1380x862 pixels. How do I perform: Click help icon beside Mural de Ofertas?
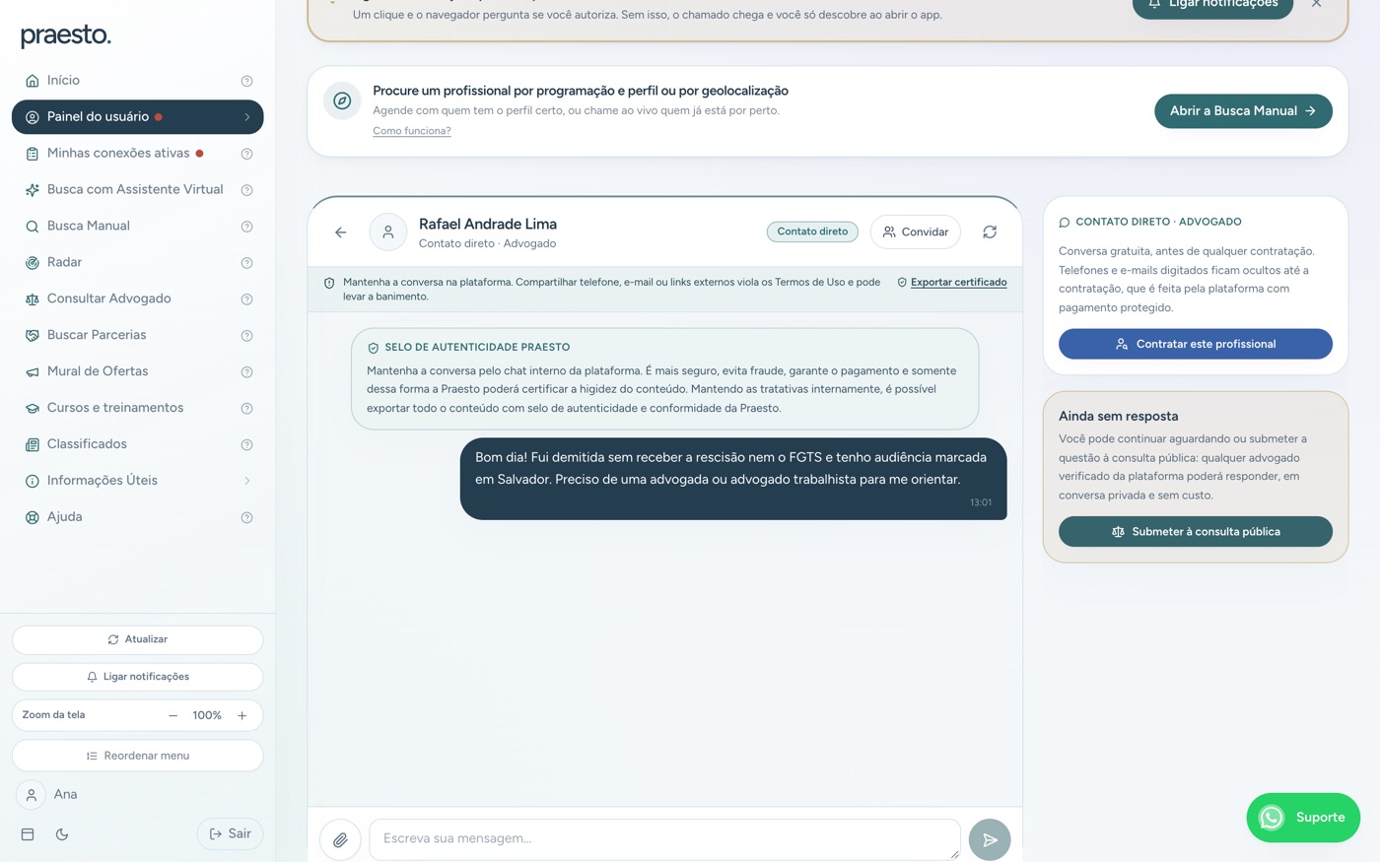point(247,372)
